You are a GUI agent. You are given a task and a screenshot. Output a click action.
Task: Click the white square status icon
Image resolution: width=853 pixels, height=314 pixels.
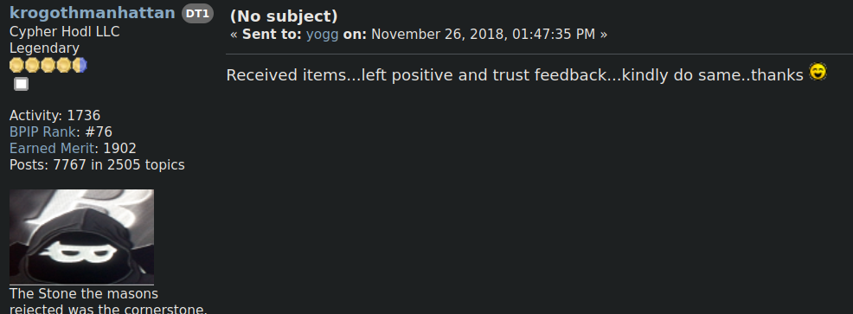22,84
